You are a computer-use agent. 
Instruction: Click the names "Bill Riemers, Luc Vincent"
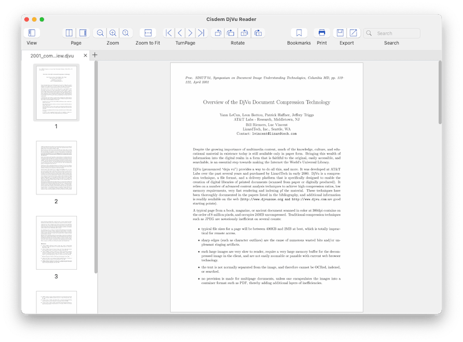click(267, 124)
